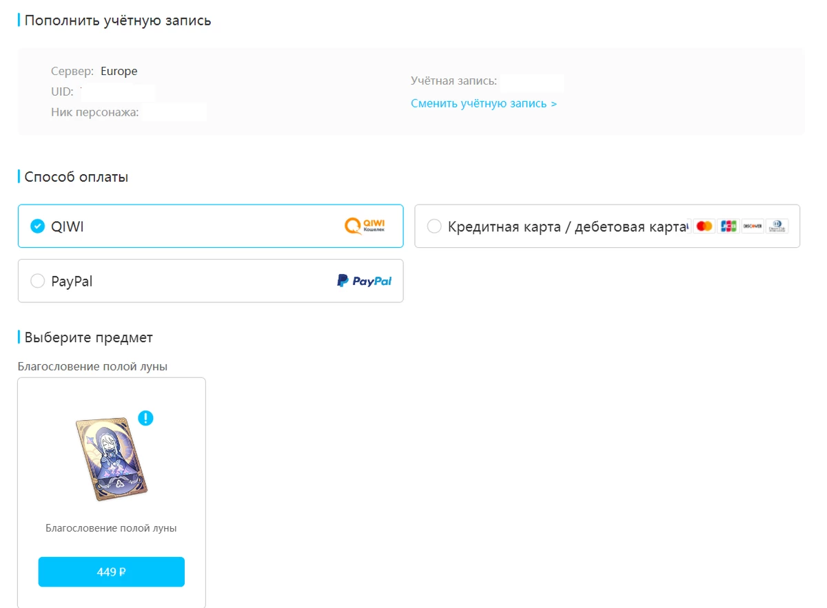Click the Diners Club card icon
Image resolution: width=827 pixels, height=608 pixels.
(x=777, y=226)
